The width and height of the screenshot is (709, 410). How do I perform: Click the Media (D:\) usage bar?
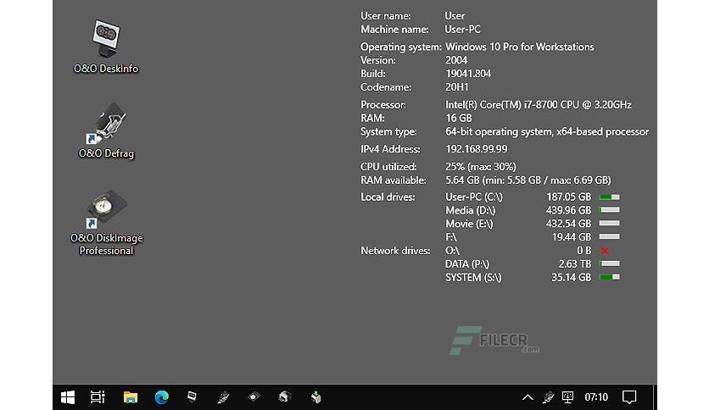coord(610,210)
